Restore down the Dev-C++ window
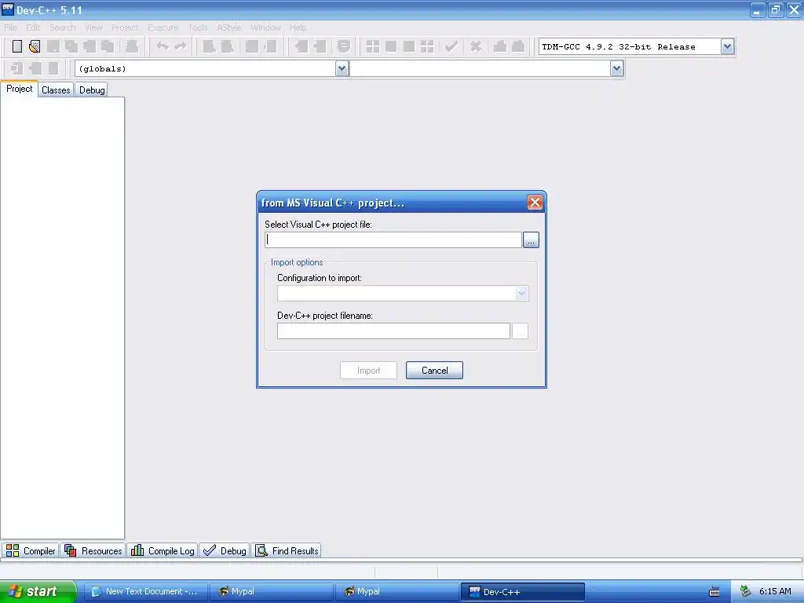This screenshot has height=603, width=804. click(x=775, y=9)
